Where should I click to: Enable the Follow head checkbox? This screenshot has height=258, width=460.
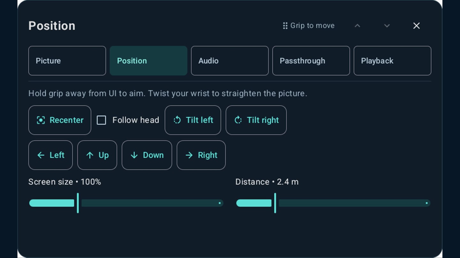[102, 120]
